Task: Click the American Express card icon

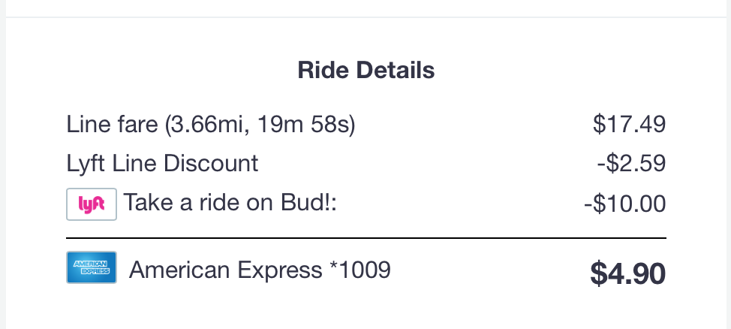Action: [91, 267]
